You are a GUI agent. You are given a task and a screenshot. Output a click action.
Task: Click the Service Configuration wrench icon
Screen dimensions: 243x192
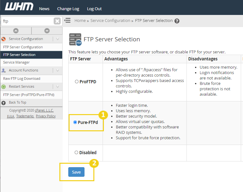pyautogui.click(x=3, y=39)
